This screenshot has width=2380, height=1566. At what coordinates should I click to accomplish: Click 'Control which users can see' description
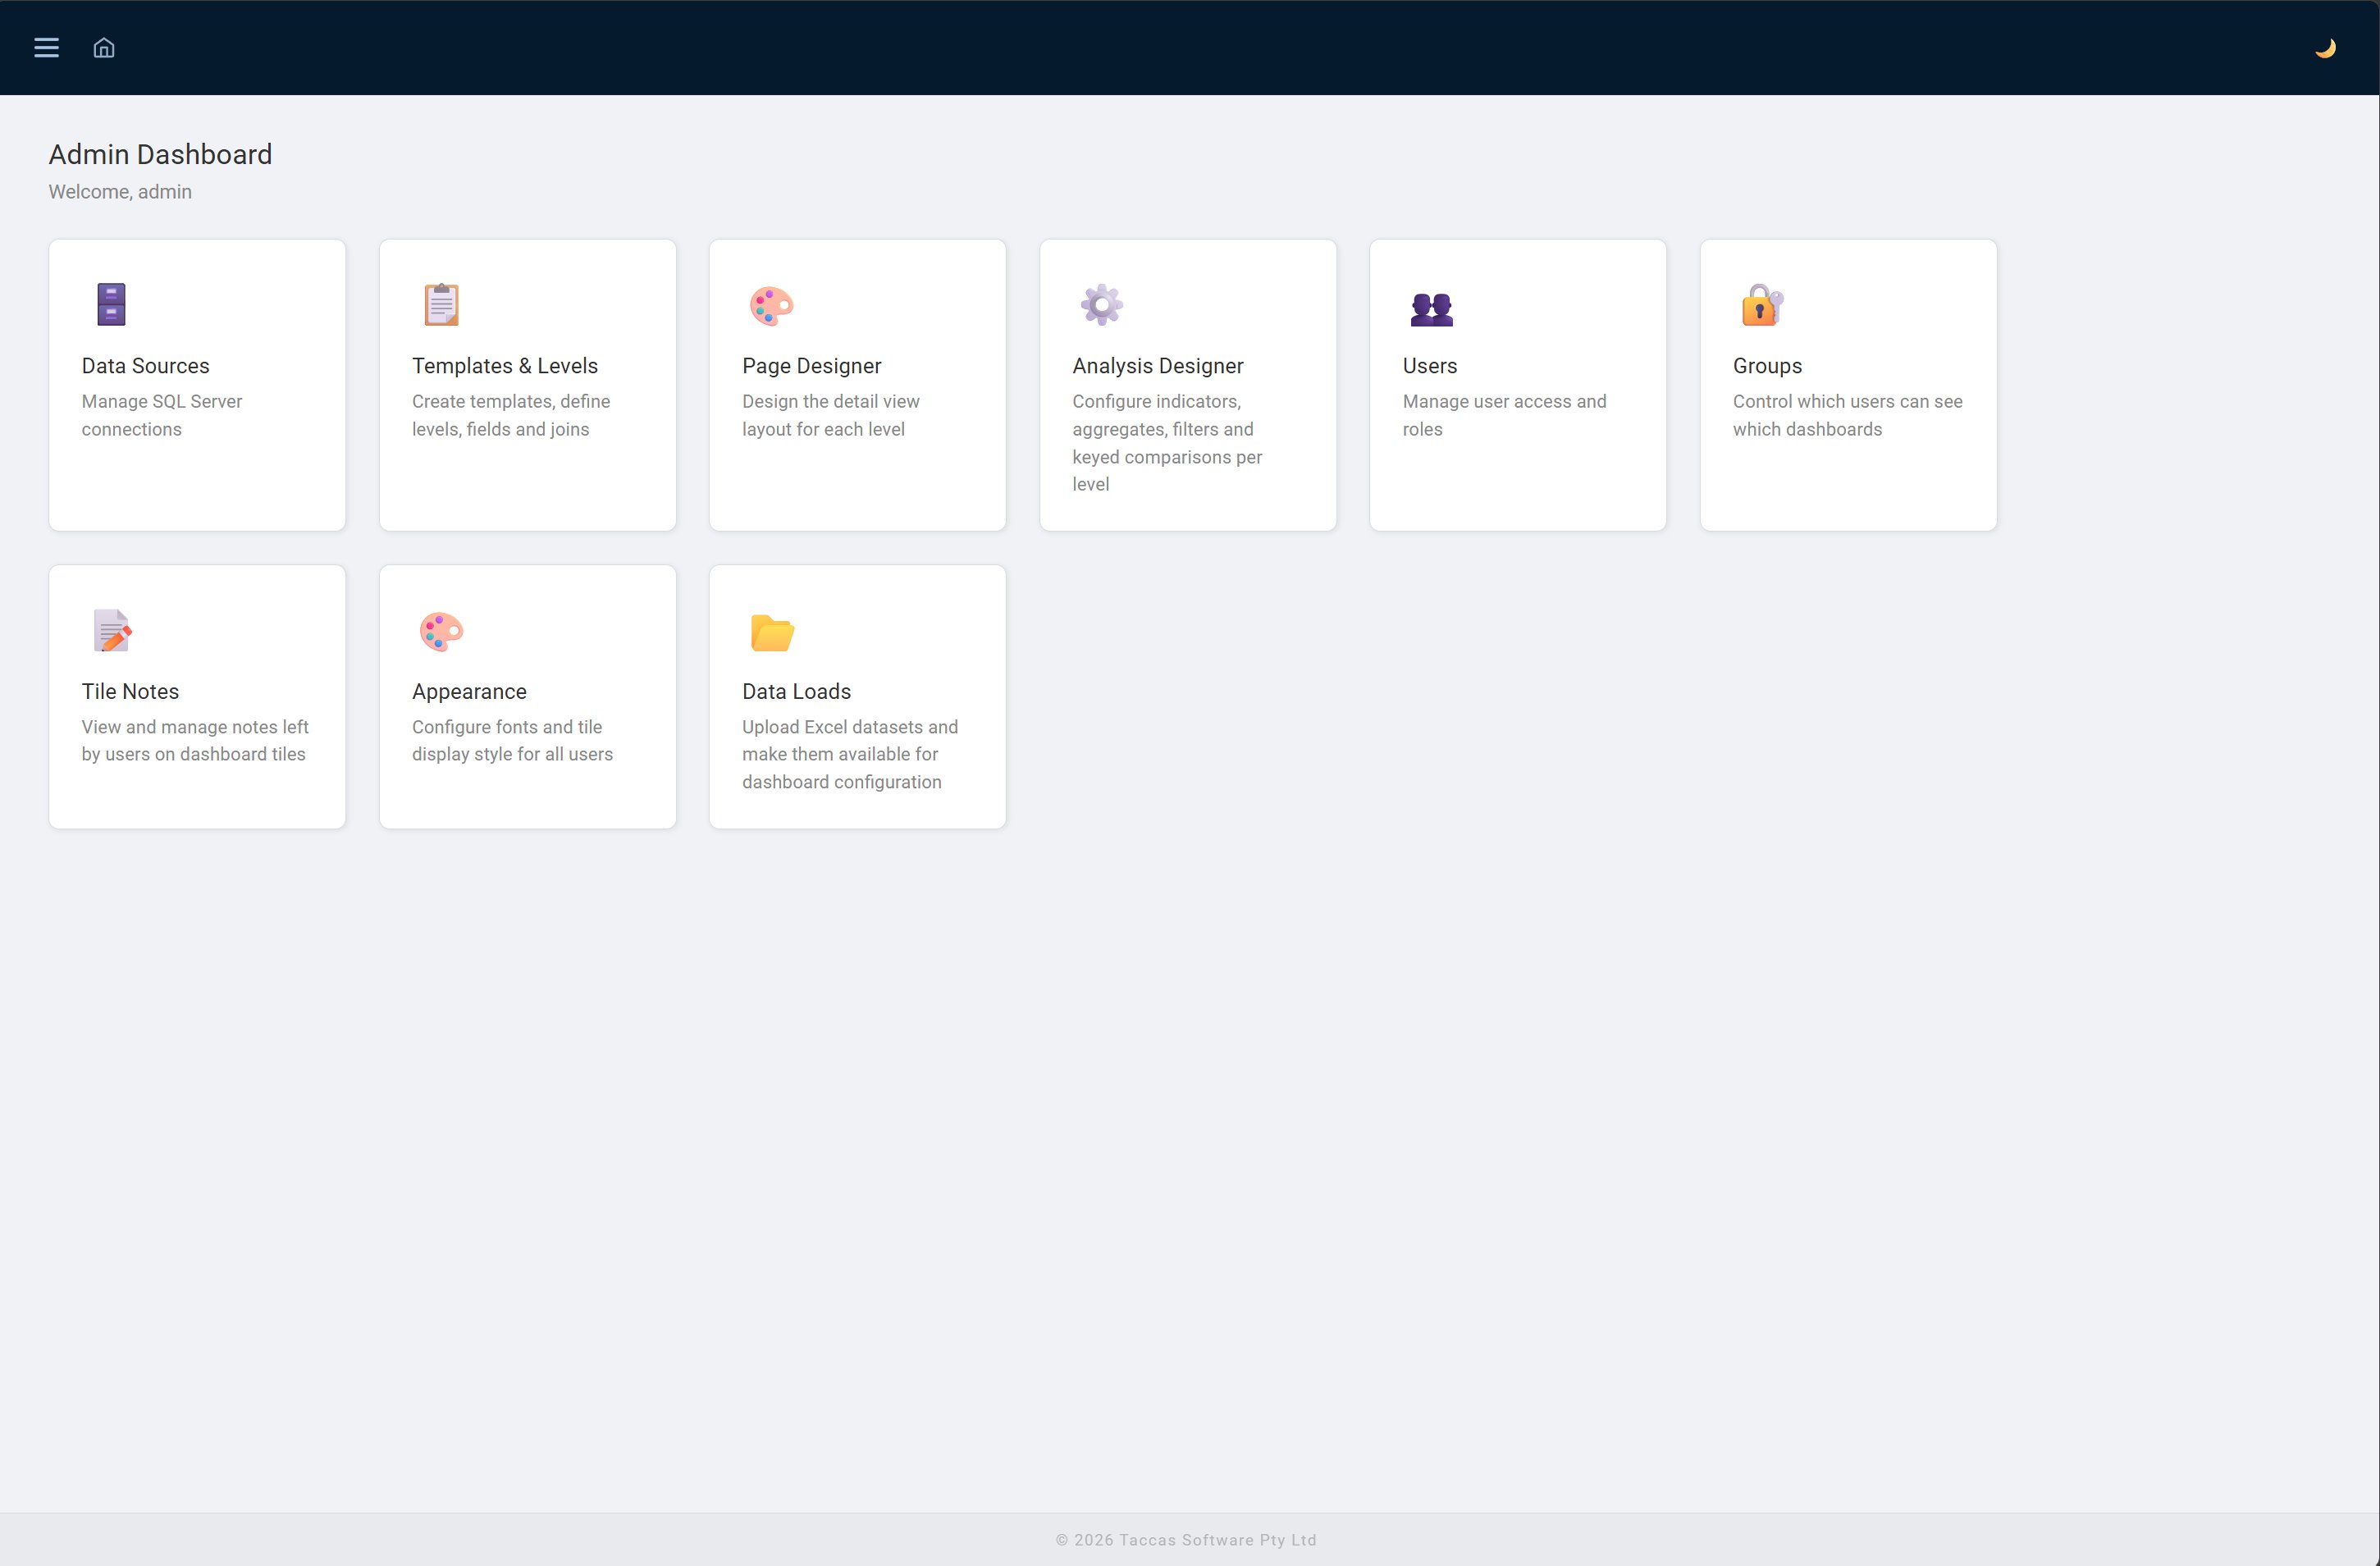1848,415
